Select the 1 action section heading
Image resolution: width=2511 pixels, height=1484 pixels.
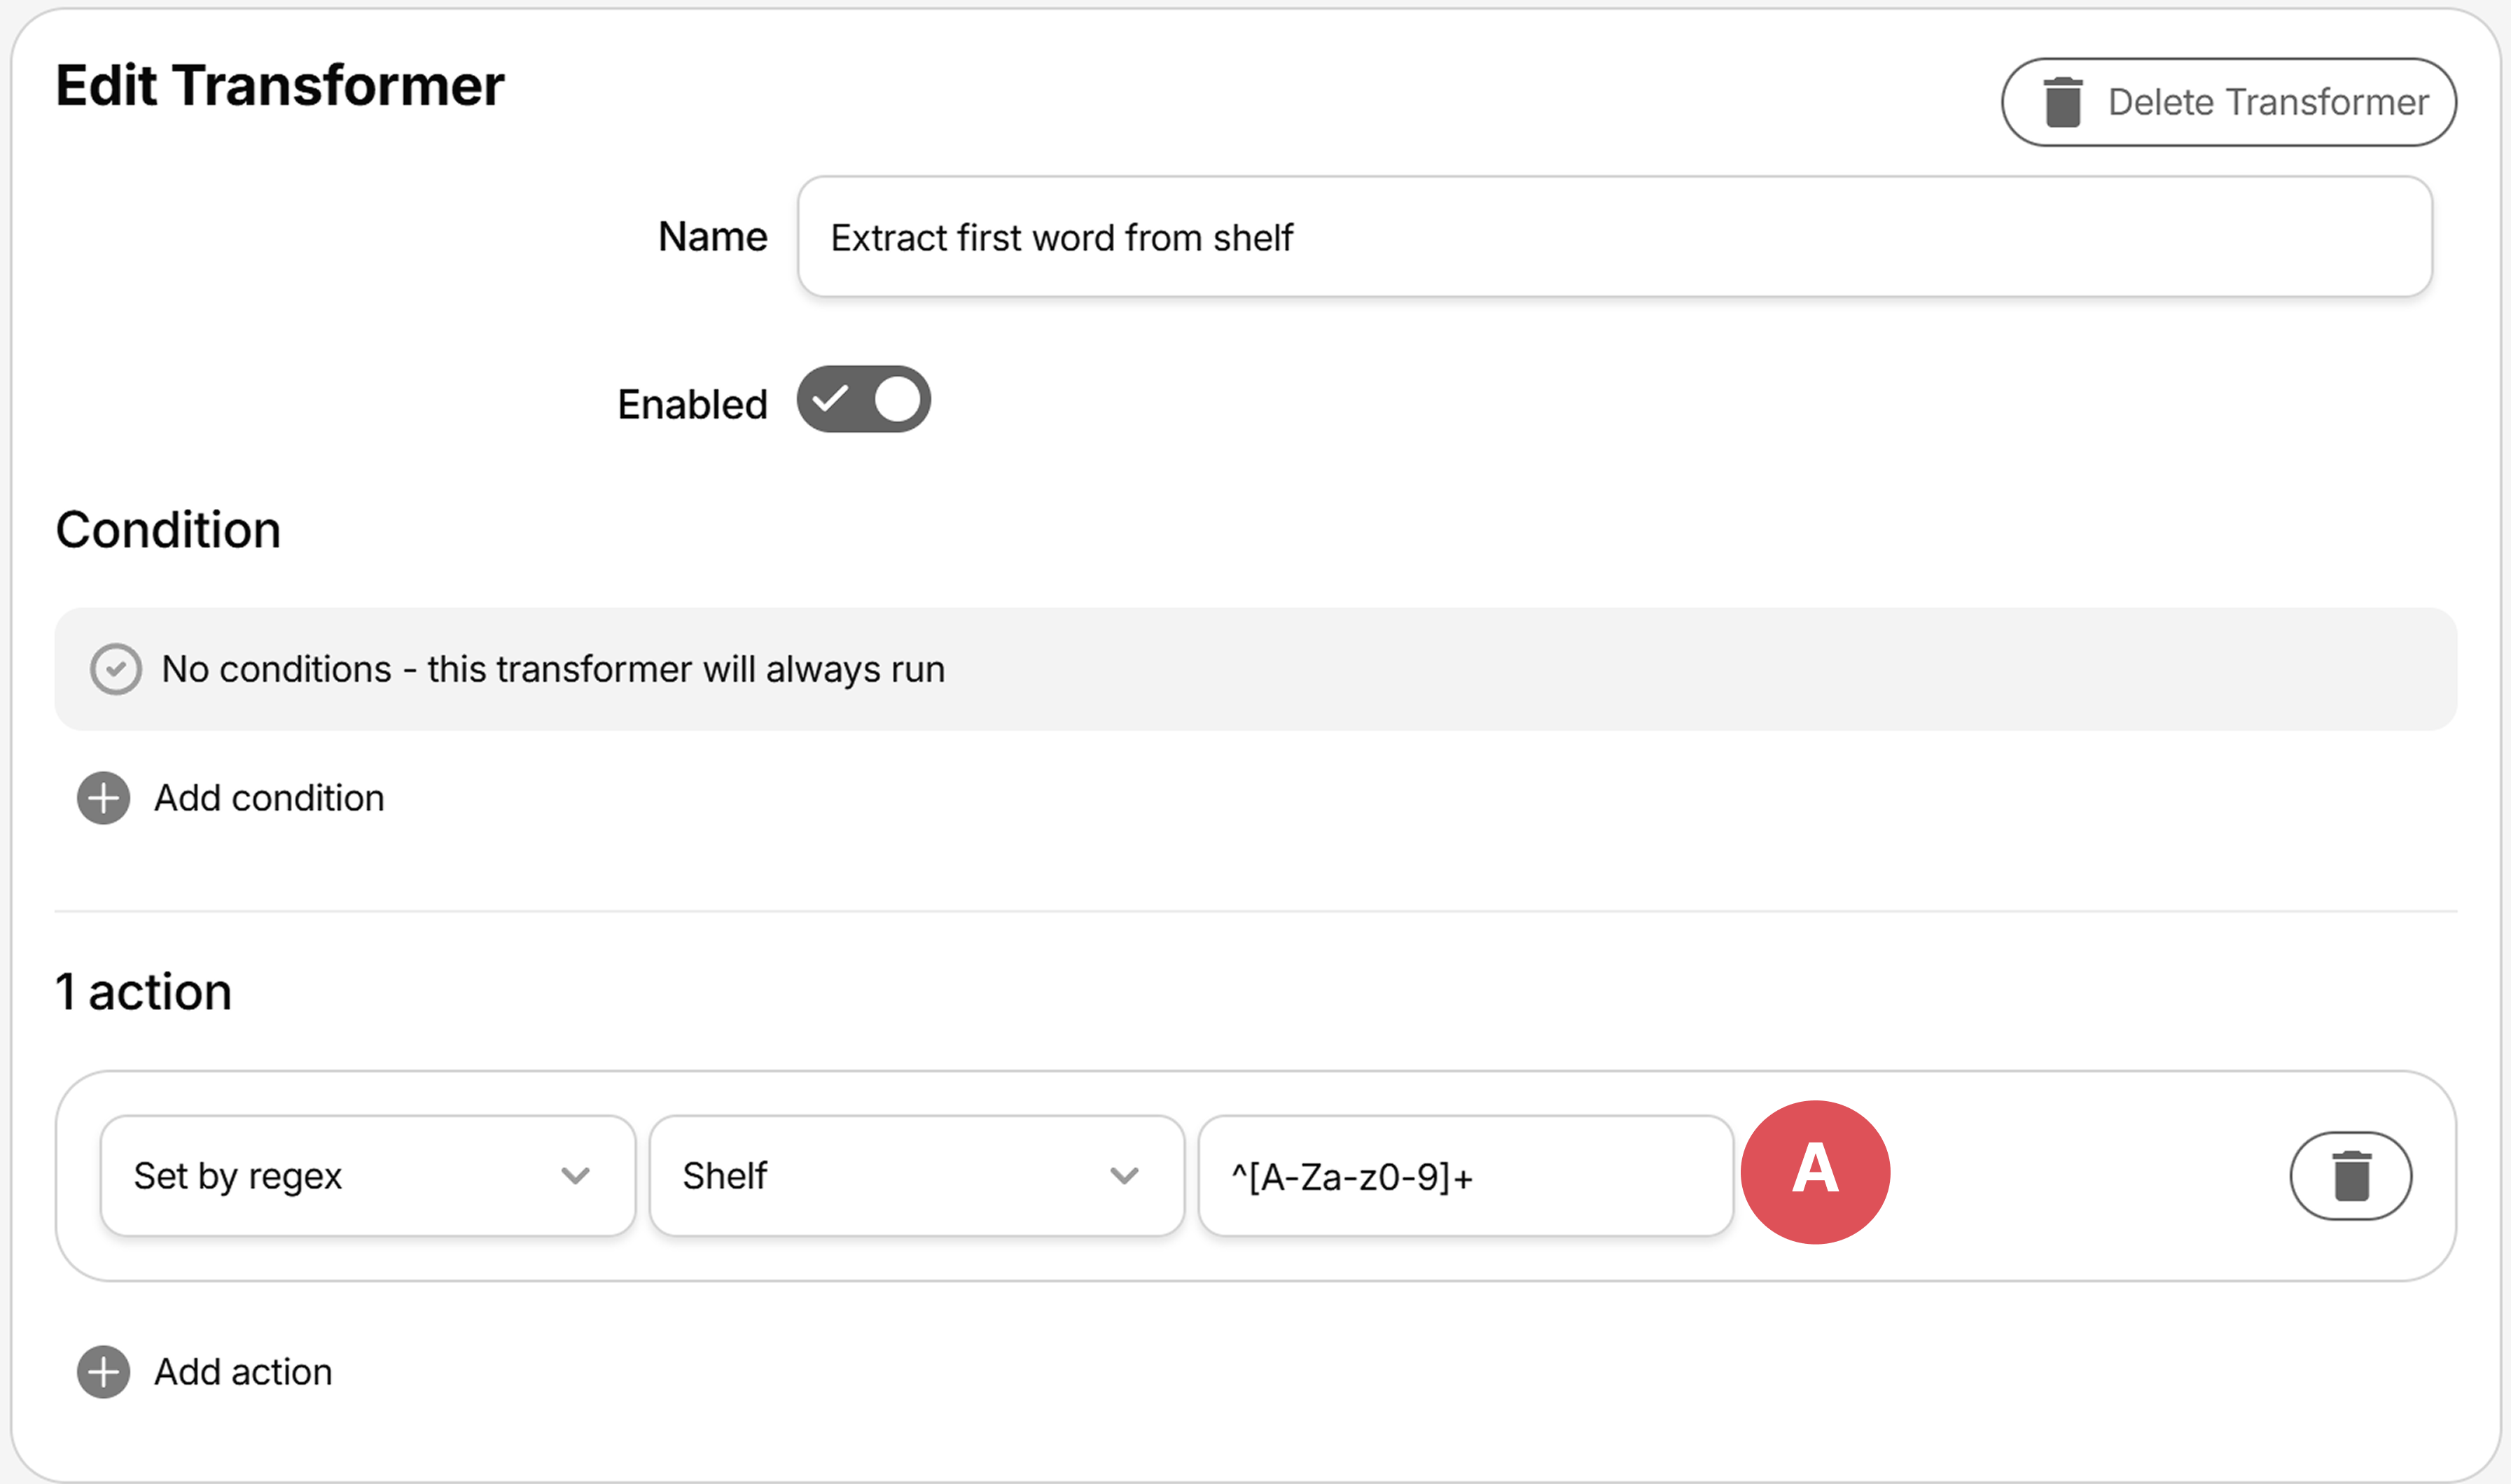point(143,990)
